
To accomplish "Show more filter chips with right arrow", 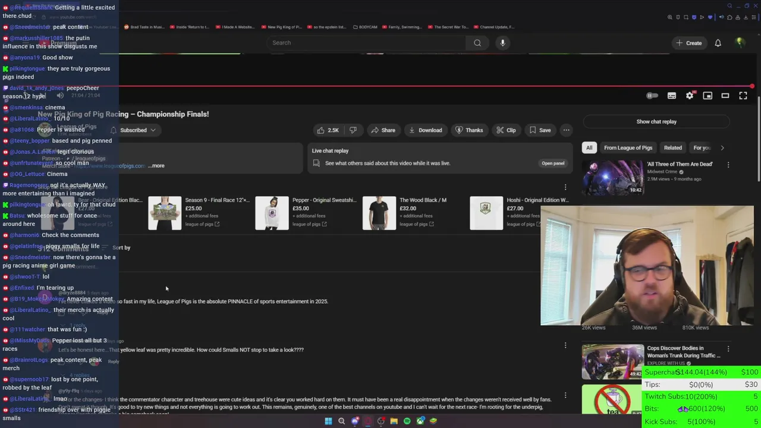I will tap(722, 148).
